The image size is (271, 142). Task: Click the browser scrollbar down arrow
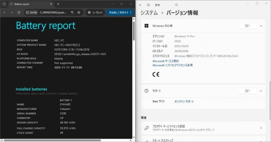click(x=134, y=137)
